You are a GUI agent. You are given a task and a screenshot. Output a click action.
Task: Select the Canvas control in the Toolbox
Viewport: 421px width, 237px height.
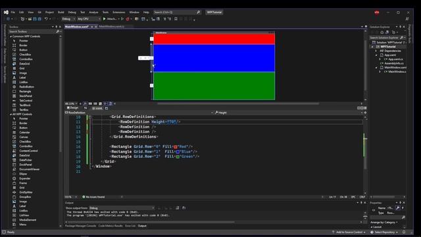pyautogui.click(x=24, y=137)
